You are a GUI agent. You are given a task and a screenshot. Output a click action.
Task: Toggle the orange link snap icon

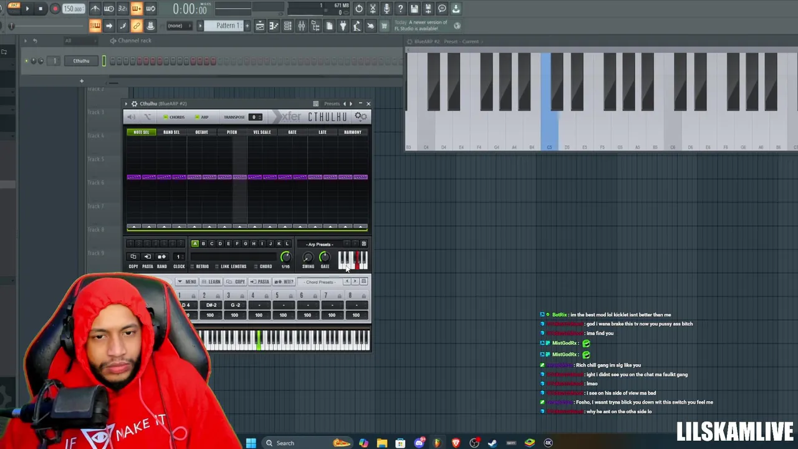pyautogui.click(x=137, y=26)
